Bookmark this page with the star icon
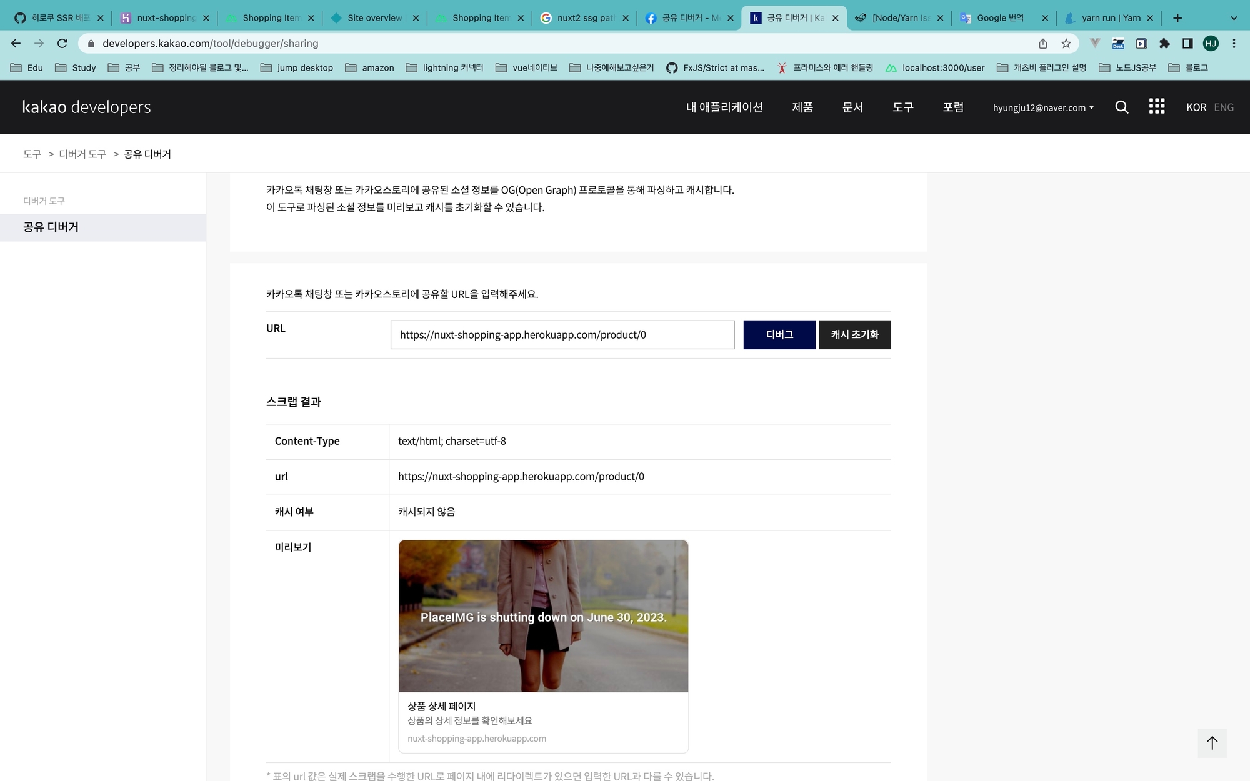The width and height of the screenshot is (1250, 781). click(1066, 43)
